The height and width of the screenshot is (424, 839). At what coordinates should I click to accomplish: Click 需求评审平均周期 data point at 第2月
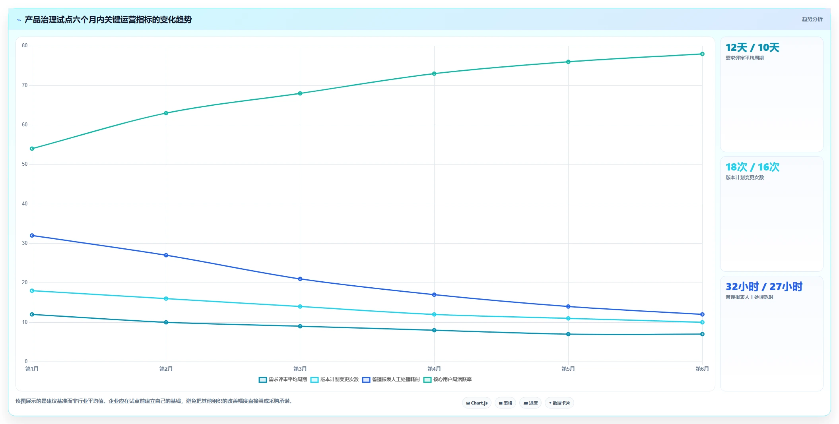(x=166, y=322)
